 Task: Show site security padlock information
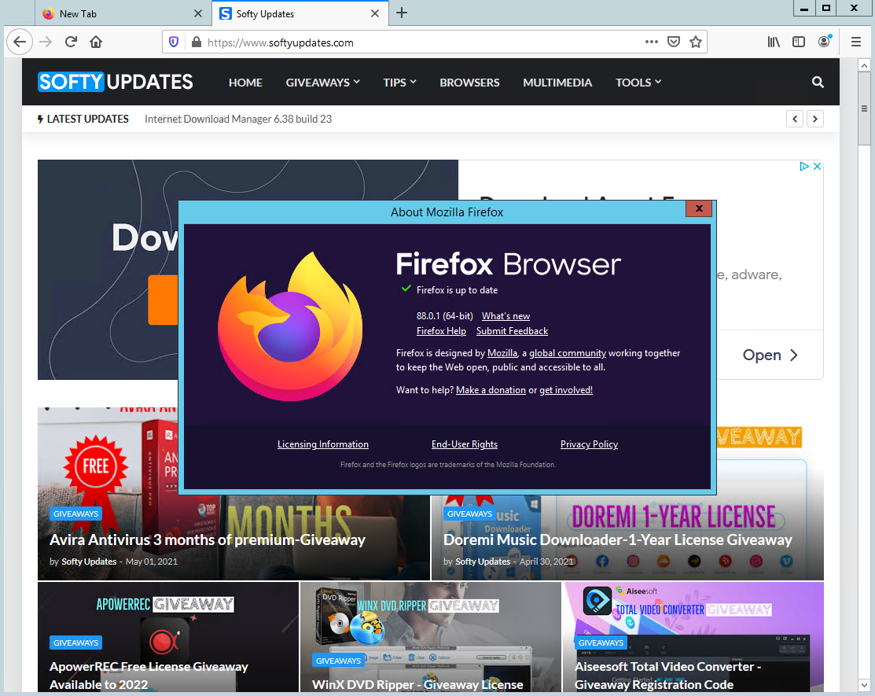click(196, 42)
